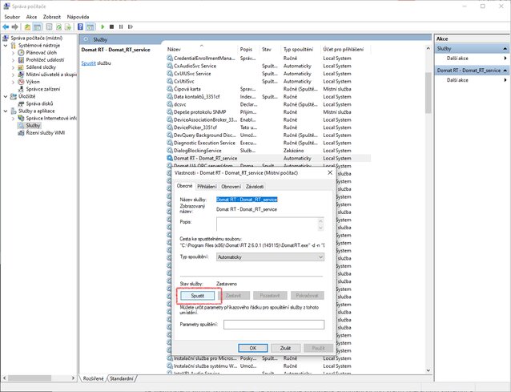Click the Pause service toolbar icon
The width and height of the screenshot is (511, 392).
[x=120, y=26]
